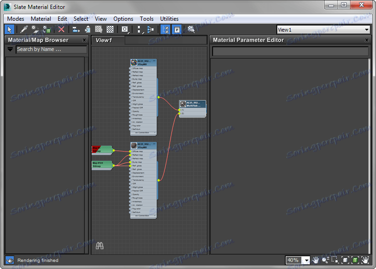Switch to the View1 tab

108,40
